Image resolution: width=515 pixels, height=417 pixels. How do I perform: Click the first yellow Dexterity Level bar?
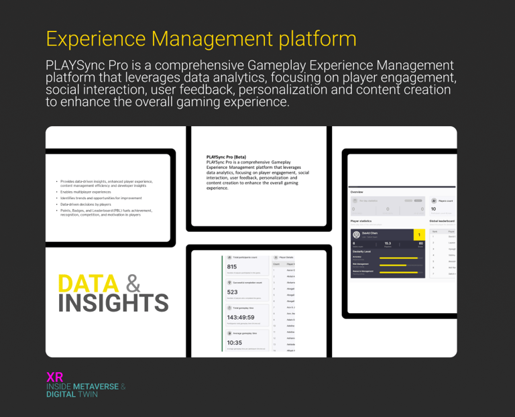(398, 258)
